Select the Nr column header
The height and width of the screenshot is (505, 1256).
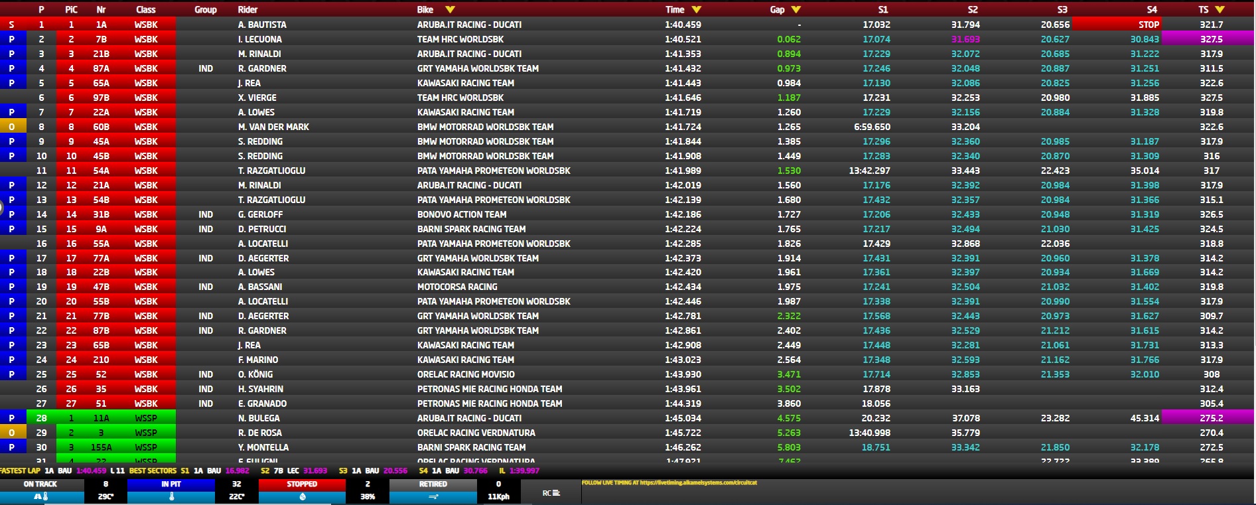(x=101, y=9)
